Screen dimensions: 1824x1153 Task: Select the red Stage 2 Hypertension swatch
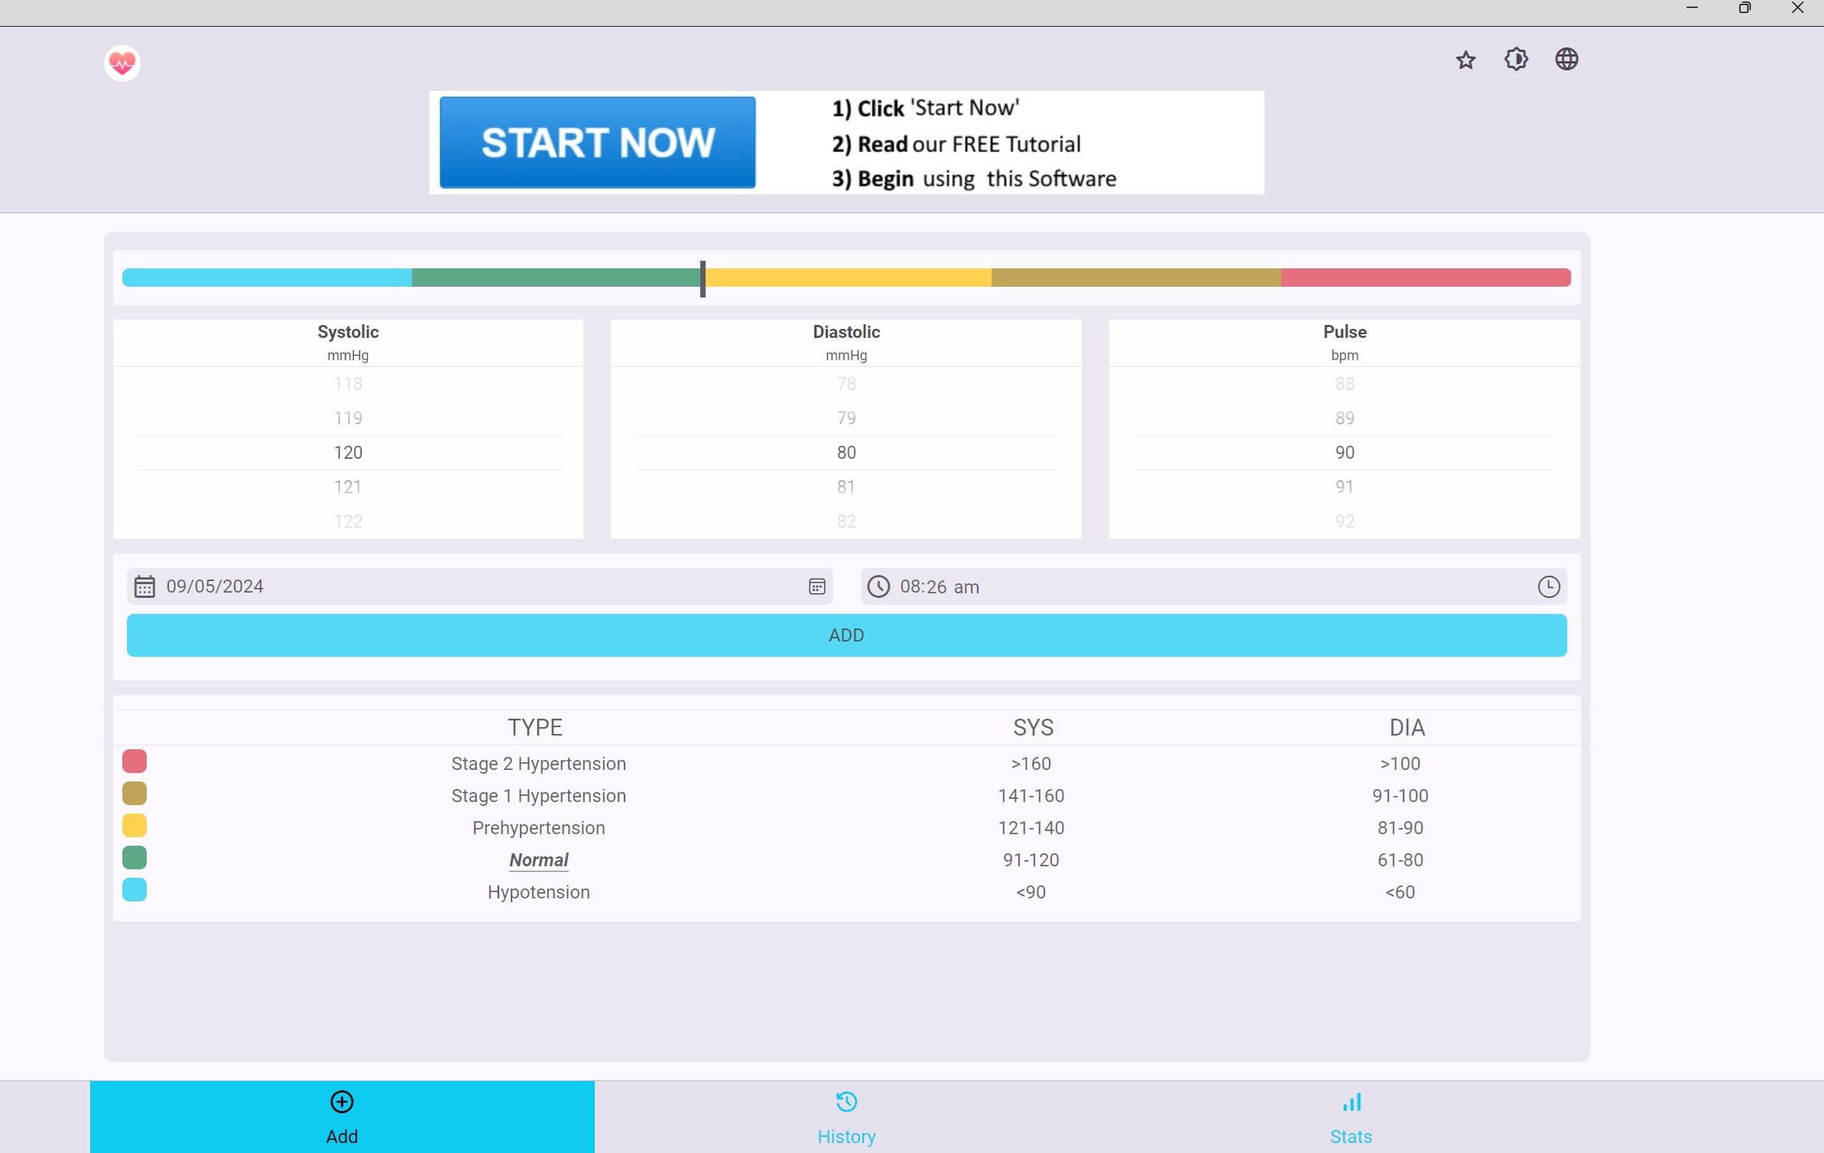(135, 761)
